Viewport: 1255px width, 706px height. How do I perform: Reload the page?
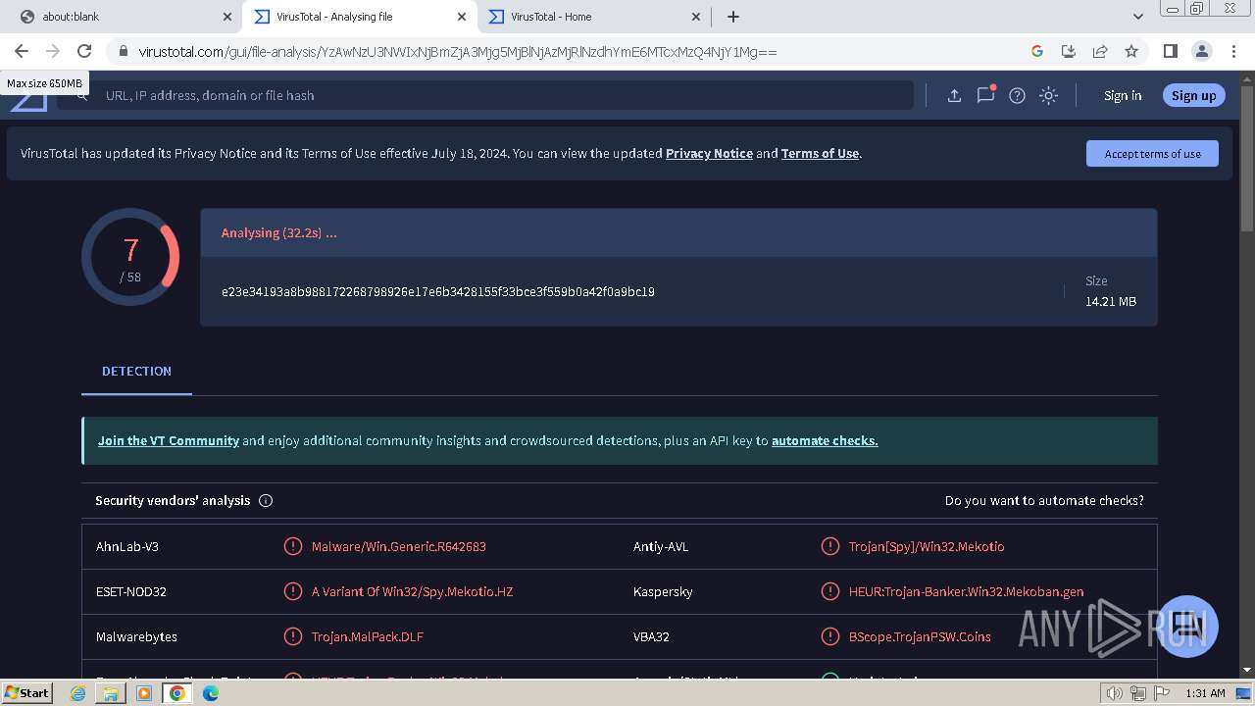84,51
